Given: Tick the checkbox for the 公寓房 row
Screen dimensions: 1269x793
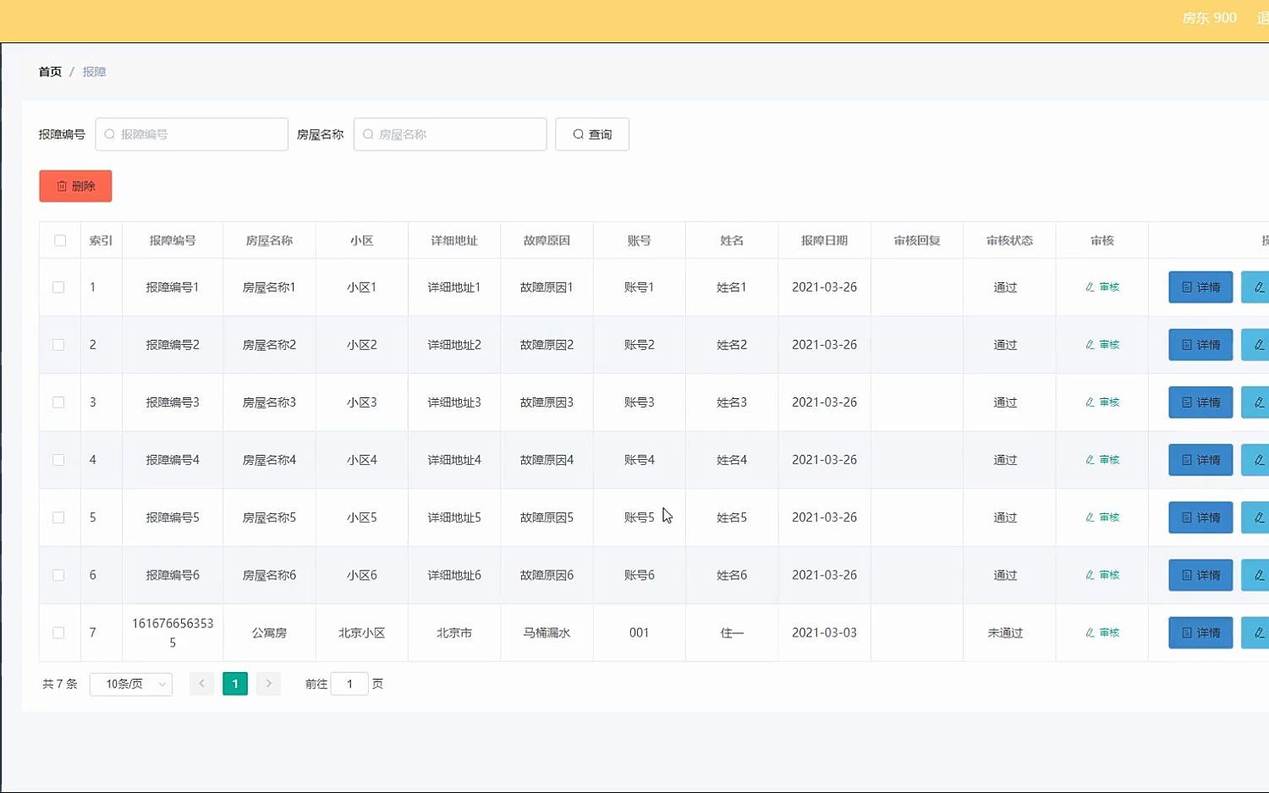Looking at the screenshot, I should (x=58, y=632).
